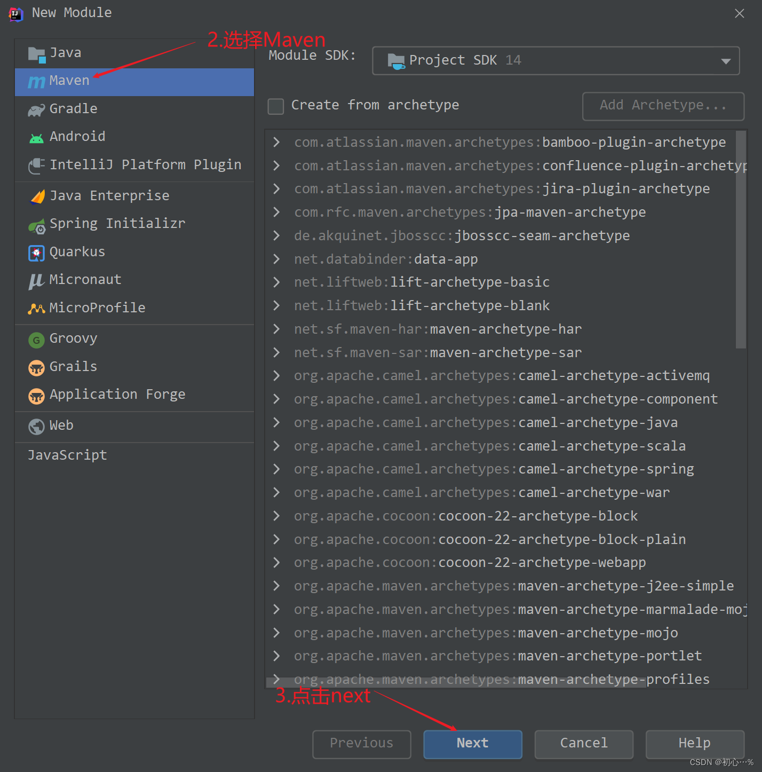762x772 pixels.
Task: Click the Spring Initializr icon
Action: click(37, 226)
